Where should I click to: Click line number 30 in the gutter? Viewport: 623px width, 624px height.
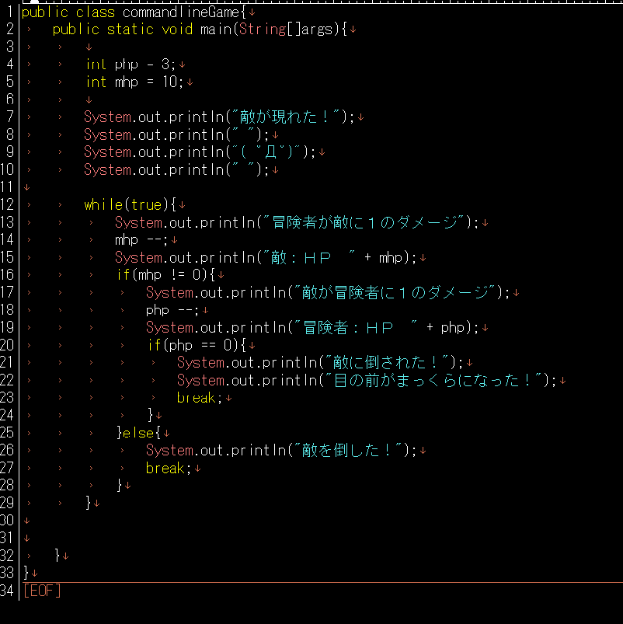tap(7, 520)
